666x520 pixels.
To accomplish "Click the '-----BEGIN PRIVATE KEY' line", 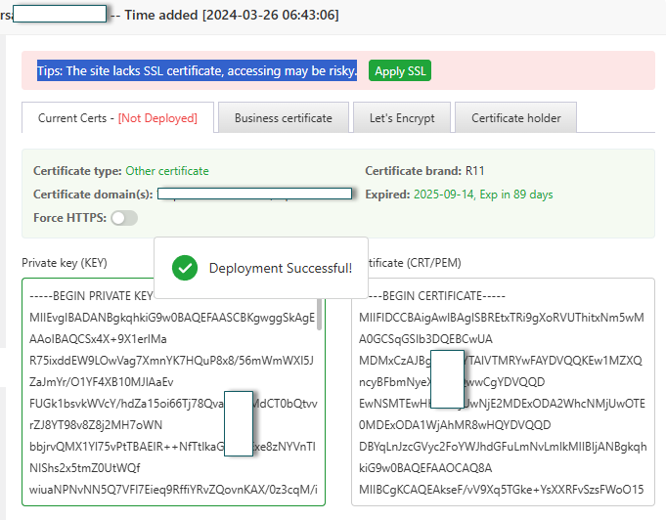I will pyautogui.click(x=91, y=296).
